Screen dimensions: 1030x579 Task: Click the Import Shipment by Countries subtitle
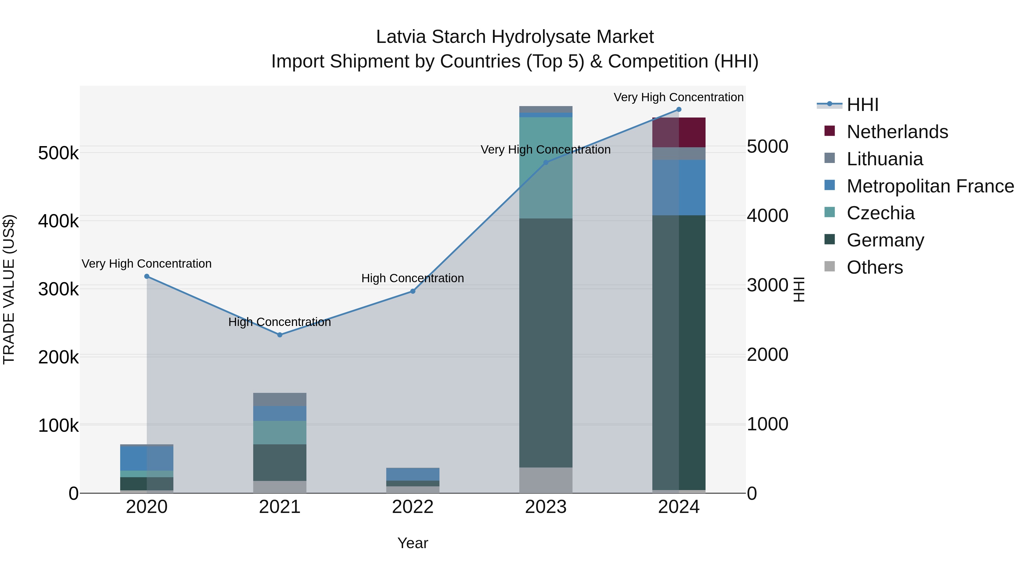tap(515, 61)
